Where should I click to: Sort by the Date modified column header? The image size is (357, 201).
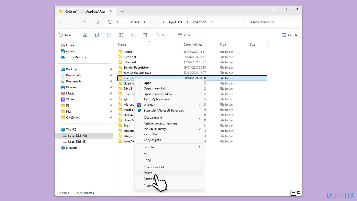(193, 44)
